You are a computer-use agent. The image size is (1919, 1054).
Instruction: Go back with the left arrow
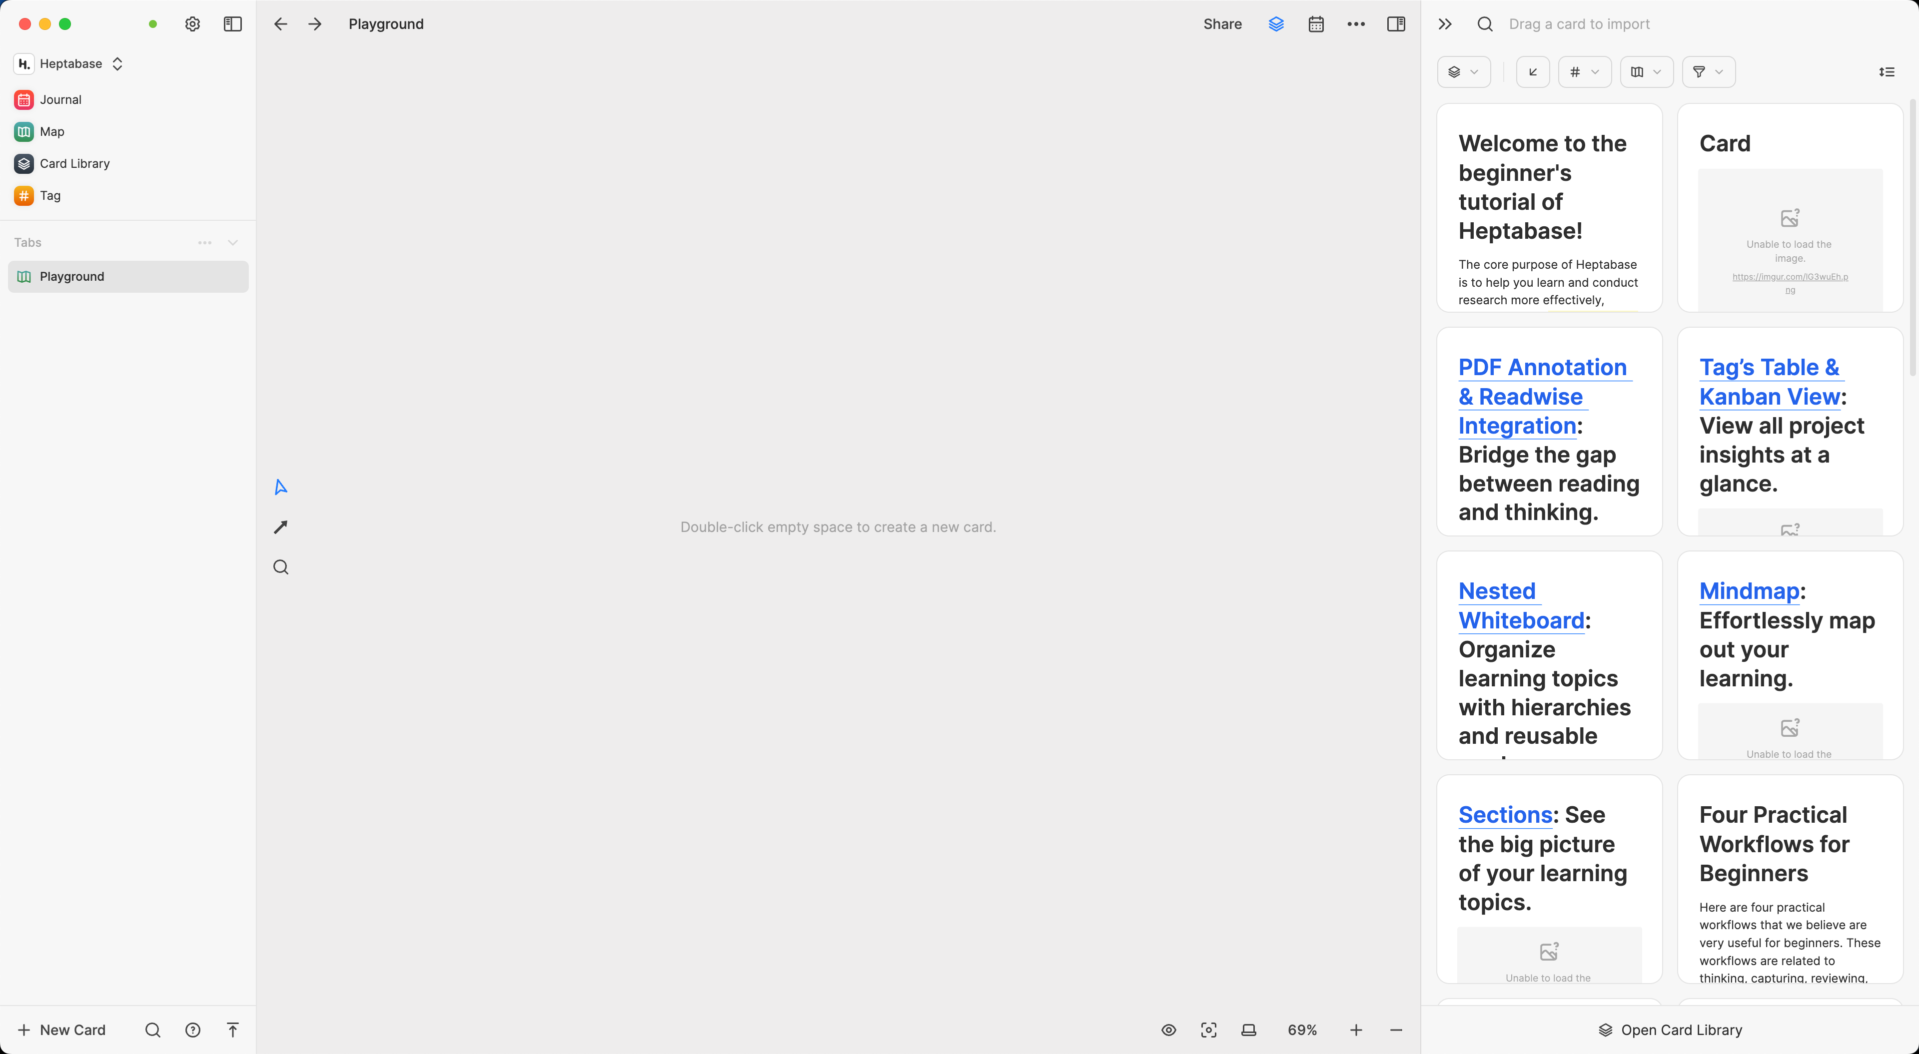[x=281, y=24]
